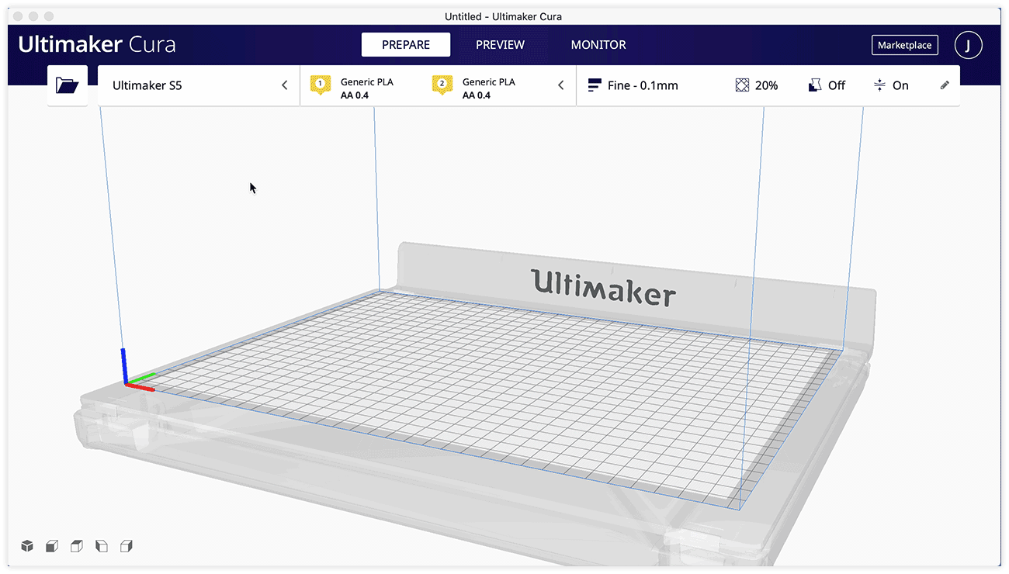Switch to the PREVIEW tab
Image resolution: width=1009 pixels, height=574 pixels.
tap(501, 44)
